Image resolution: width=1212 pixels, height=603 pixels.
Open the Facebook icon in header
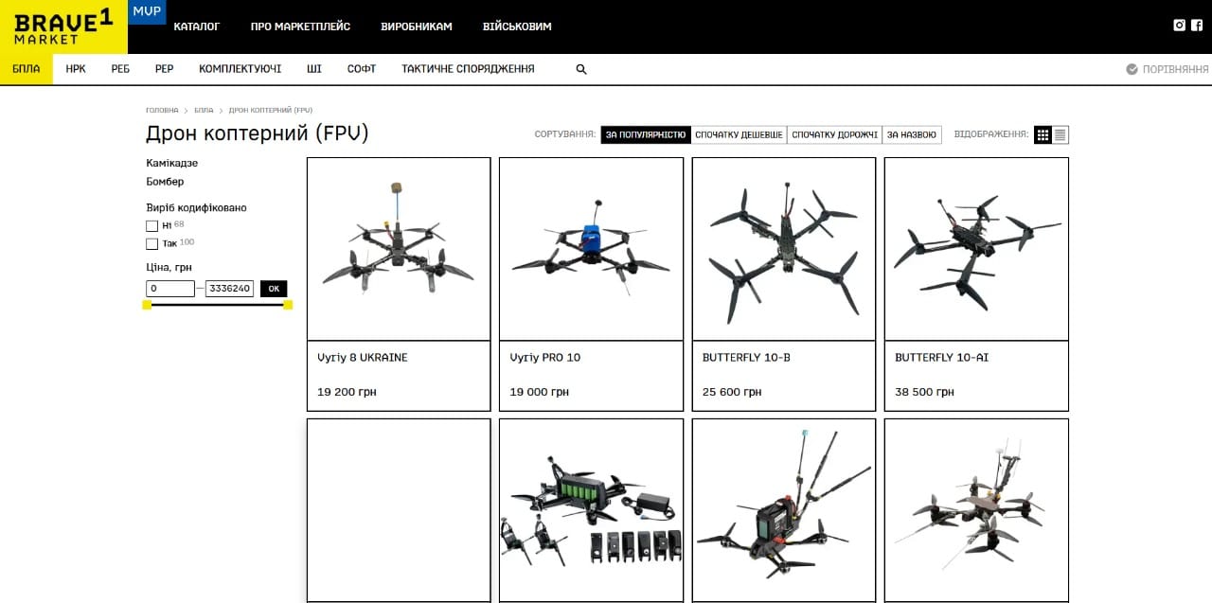[x=1197, y=26]
